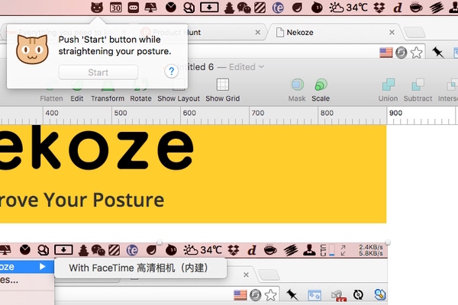Click the leaf circle icon in top menu bar
This screenshot has height=305, width=458.
[x=298, y=8]
